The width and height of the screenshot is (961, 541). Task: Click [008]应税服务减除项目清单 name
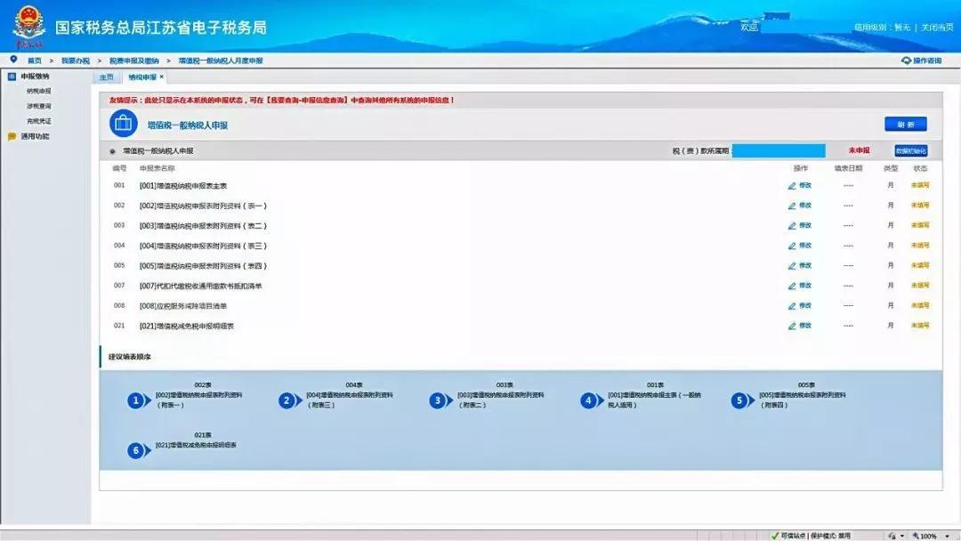pos(183,306)
